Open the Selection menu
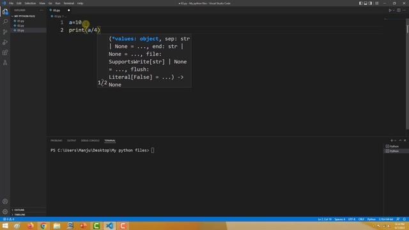Viewport: 409px width, 230px height. pyautogui.click(x=30, y=3)
